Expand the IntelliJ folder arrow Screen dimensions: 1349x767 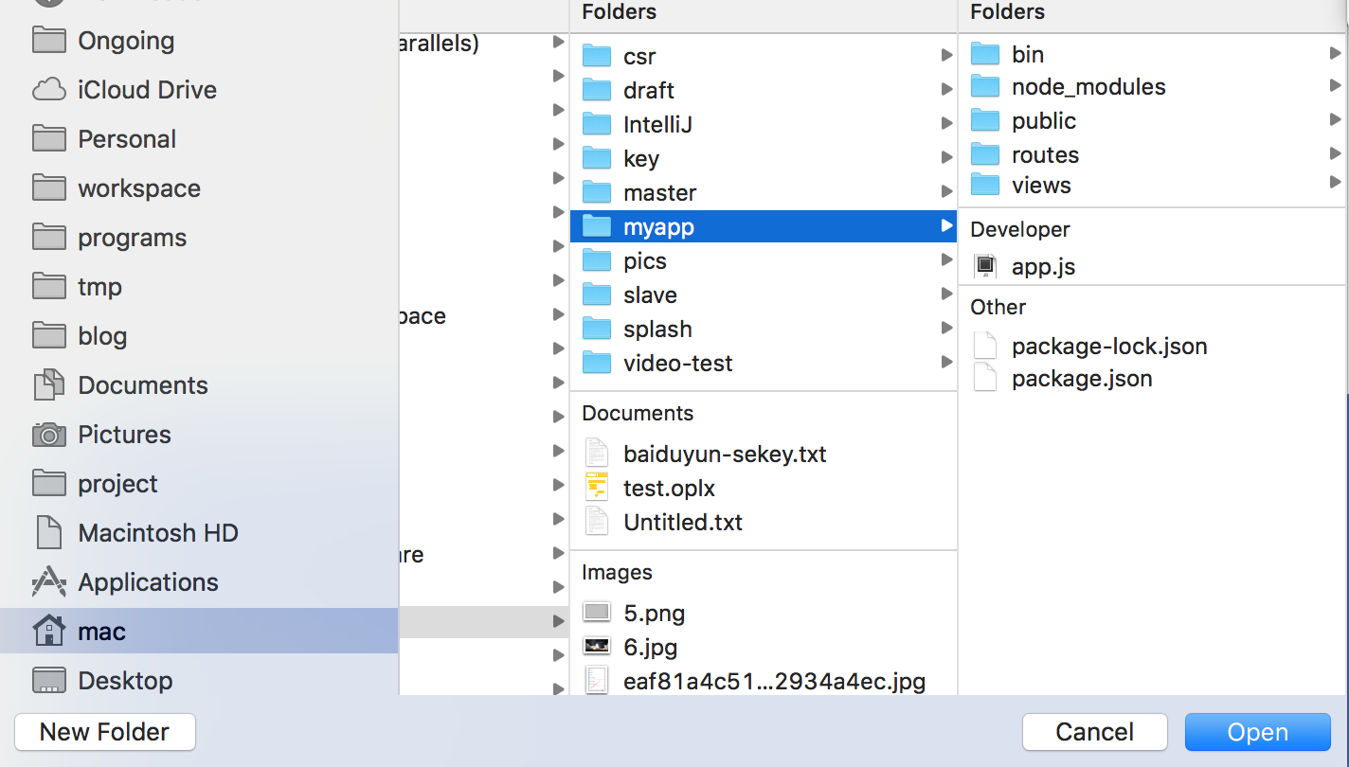946,124
